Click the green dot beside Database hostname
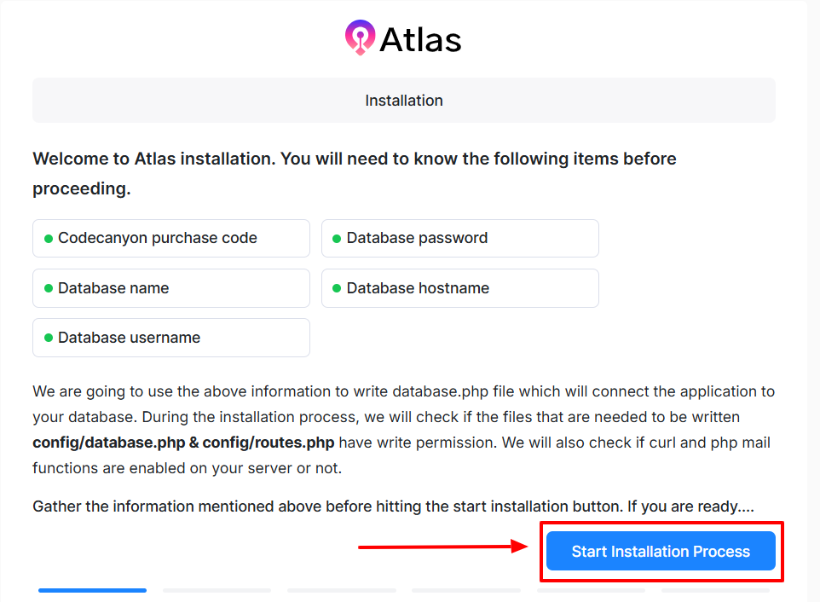Screen dimensions: 820x602 point(337,288)
